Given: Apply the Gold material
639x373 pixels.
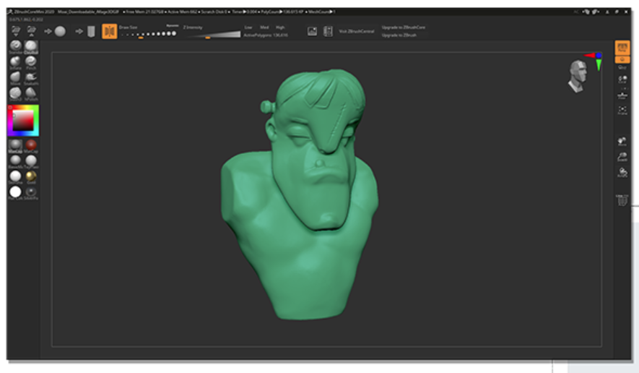Looking at the screenshot, I should (31, 176).
